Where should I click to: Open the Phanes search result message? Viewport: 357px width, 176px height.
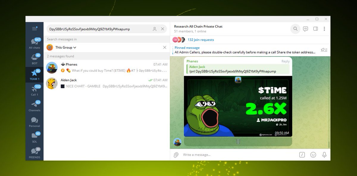[107, 67]
